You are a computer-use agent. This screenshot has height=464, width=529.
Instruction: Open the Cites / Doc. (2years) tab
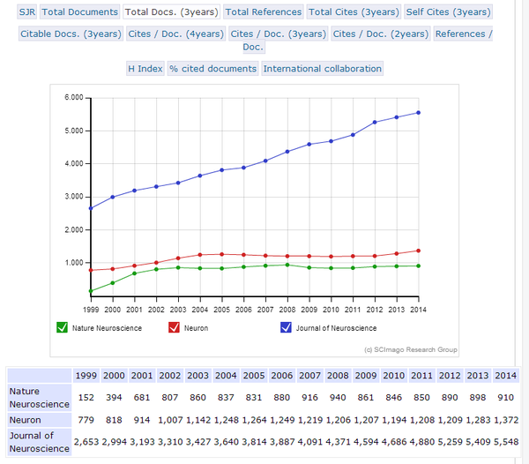(x=381, y=34)
